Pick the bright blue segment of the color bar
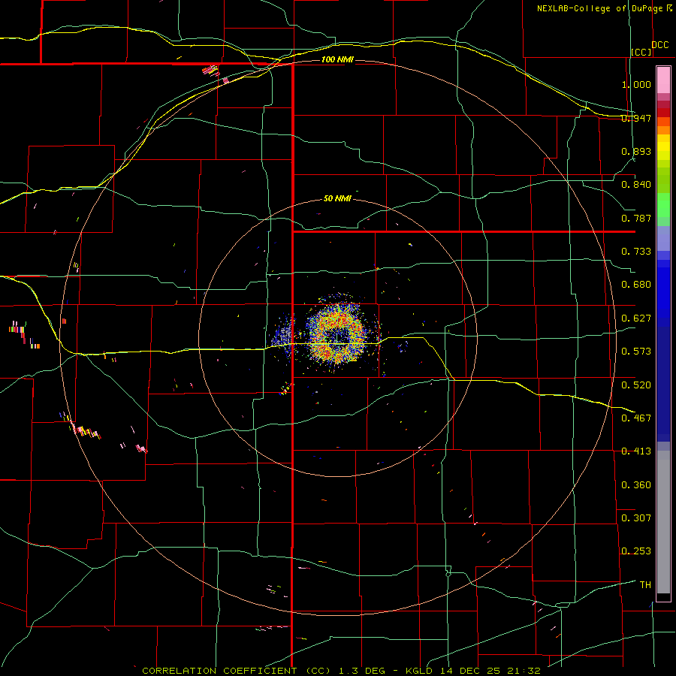The height and width of the screenshot is (676, 676). (663, 292)
